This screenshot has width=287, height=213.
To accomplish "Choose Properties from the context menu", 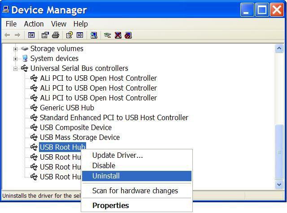I will [137, 205].
